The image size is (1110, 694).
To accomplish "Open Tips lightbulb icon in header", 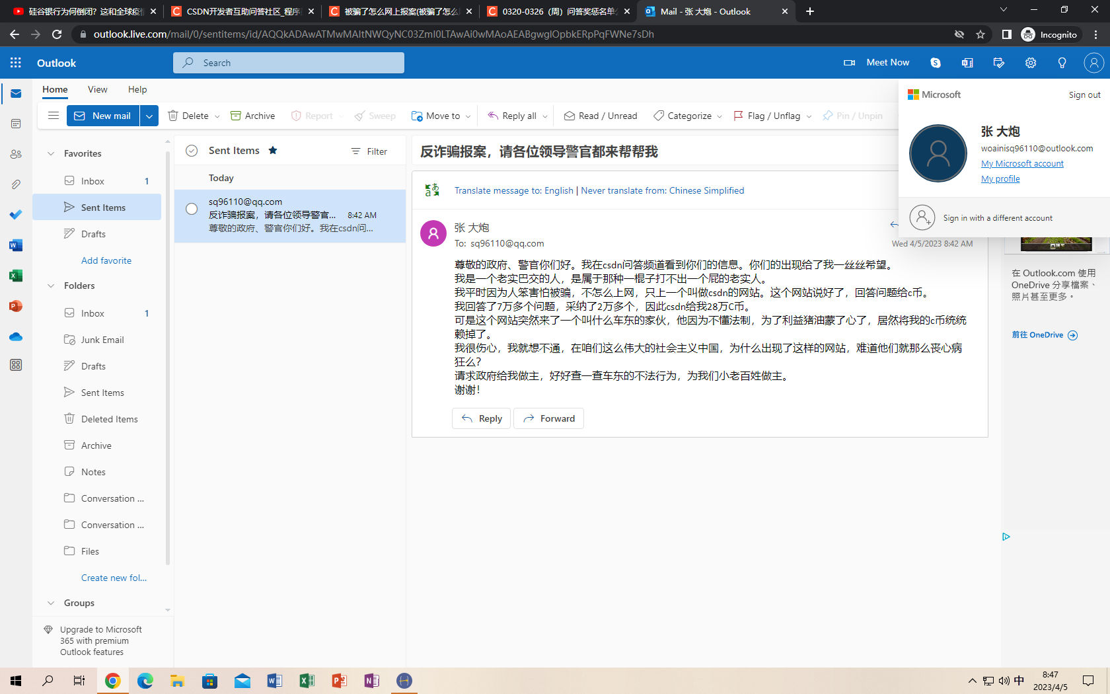I will pyautogui.click(x=1062, y=63).
